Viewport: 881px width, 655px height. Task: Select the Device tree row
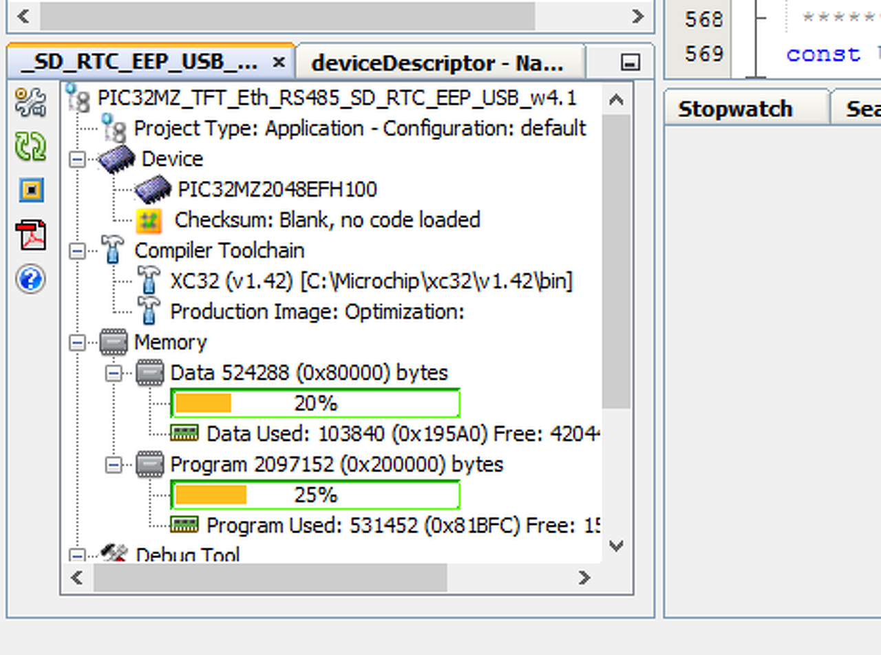tap(172, 159)
